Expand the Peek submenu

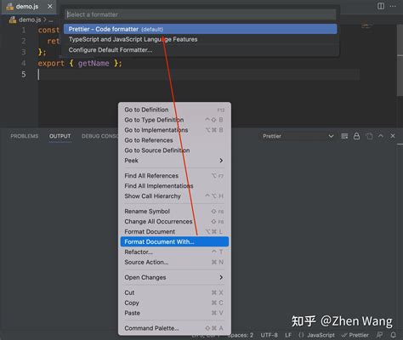(x=174, y=161)
